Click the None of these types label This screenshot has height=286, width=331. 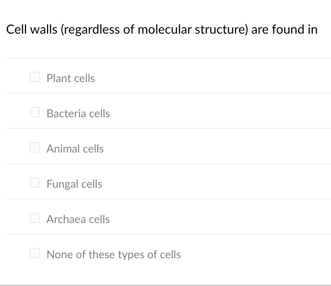click(113, 254)
